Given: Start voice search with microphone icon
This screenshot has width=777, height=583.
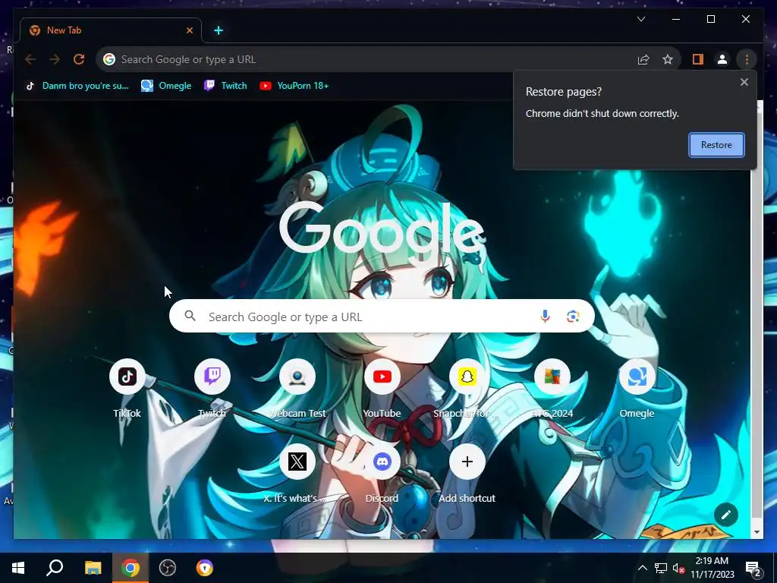Looking at the screenshot, I should pyautogui.click(x=545, y=317).
